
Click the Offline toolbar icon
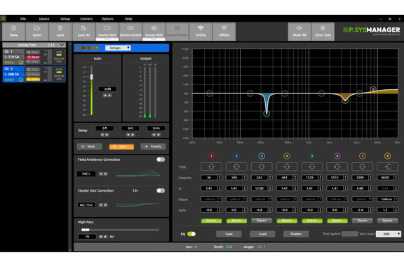point(224,31)
